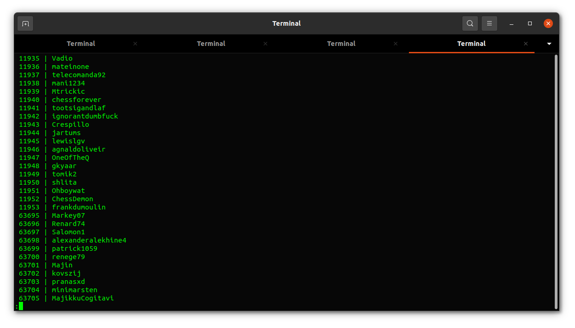Click the username tomik2
The image size is (575, 328).
64,174
